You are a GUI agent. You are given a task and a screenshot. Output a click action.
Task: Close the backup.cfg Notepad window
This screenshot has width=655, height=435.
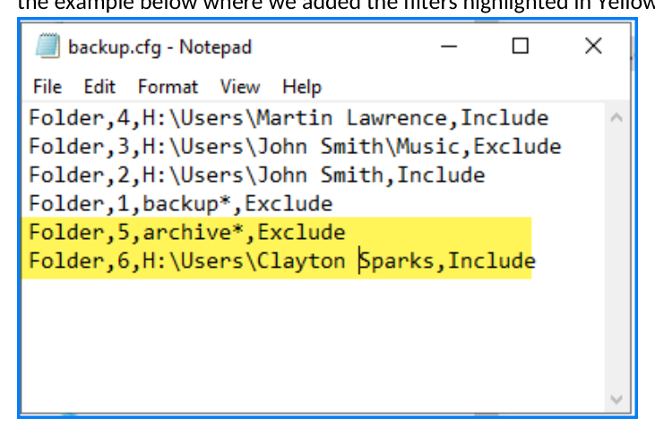pyautogui.click(x=593, y=46)
